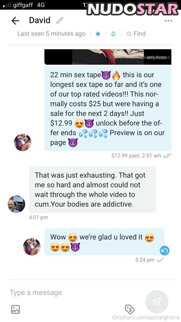Toggle the notification bell for David

click(x=113, y=34)
